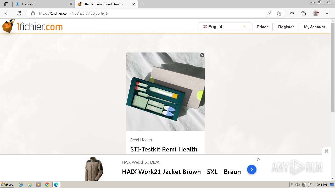Open the Windows Start menu
Screen dimensions: 335x188
click(x=7, y=185)
